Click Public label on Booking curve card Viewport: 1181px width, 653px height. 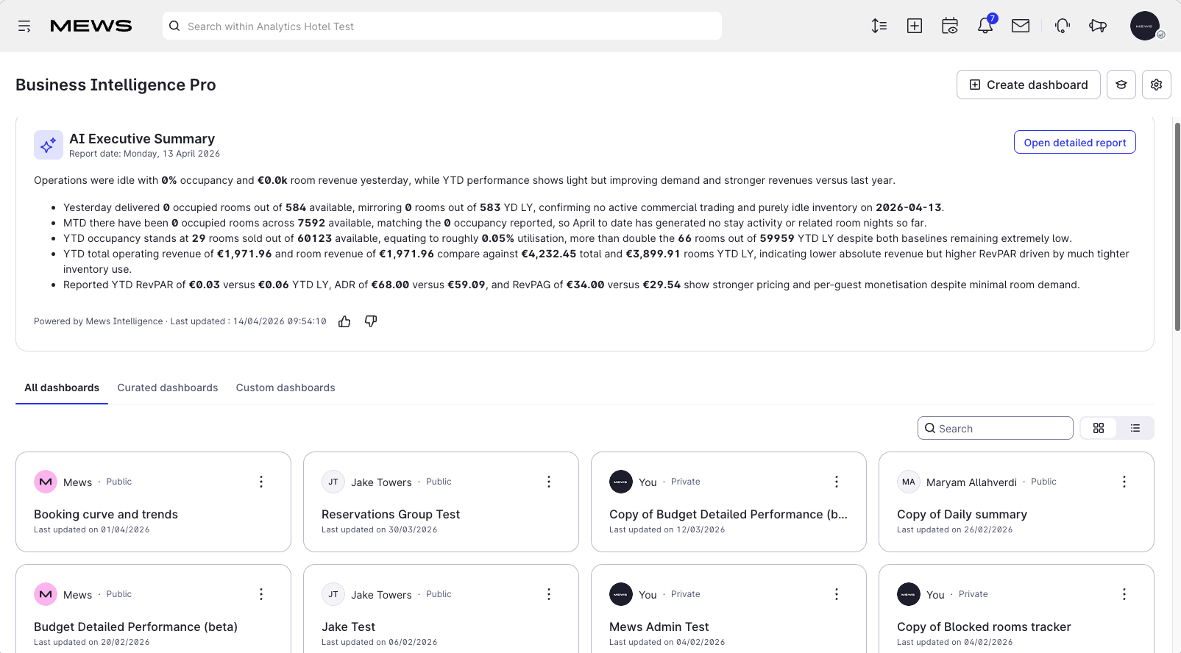[119, 482]
